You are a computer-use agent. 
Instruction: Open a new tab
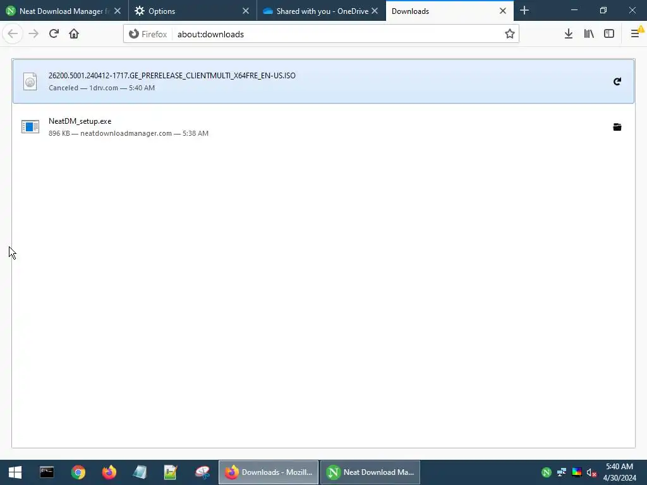[524, 11]
